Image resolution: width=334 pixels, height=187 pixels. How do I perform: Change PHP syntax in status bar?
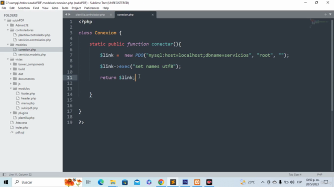tap(319, 175)
